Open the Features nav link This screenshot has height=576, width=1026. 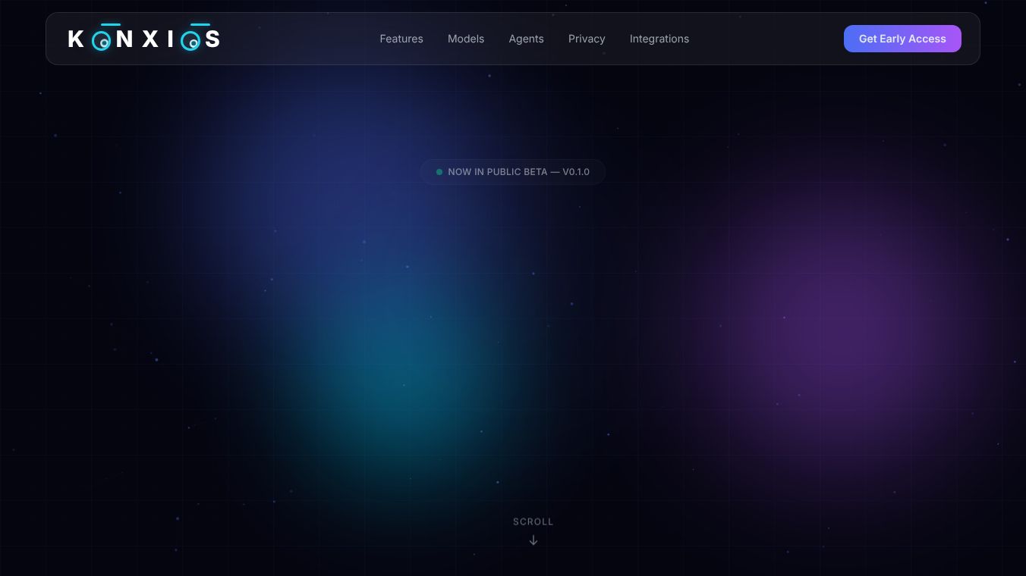tap(401, 39)
